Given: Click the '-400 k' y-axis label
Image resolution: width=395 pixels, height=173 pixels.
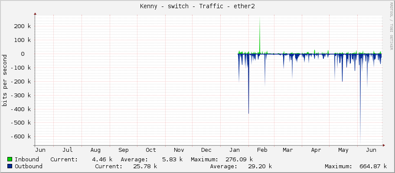Looking at the screenshot, I should 21,109.
